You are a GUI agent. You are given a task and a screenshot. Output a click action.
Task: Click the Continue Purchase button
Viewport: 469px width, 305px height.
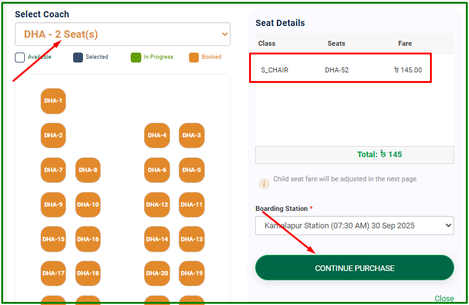pos(354,268)
